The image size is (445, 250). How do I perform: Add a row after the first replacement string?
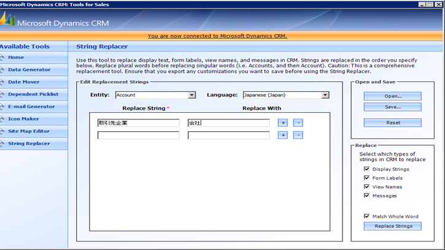283,123
